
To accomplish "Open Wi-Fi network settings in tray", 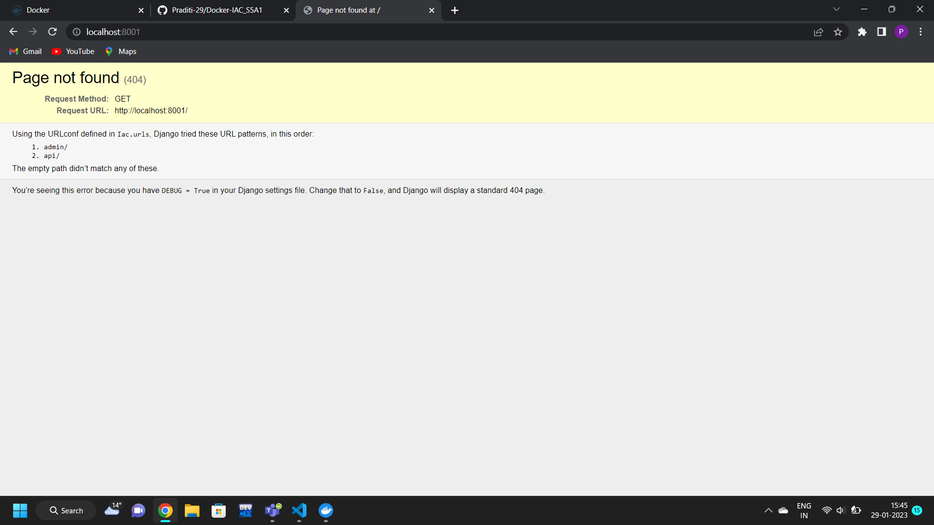I will click(826, 510).
